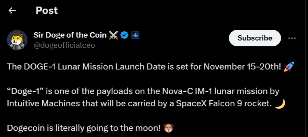Open the three-dot more options menu
Viewport: 308px width, 137px height.
292,38
